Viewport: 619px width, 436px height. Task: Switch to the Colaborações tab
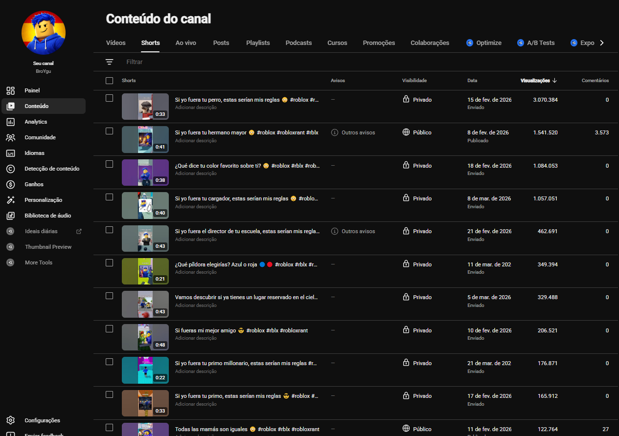(430, 43)
